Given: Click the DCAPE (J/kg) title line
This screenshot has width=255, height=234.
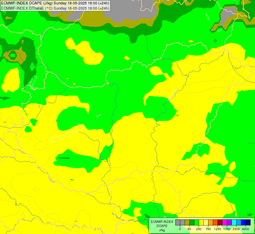Looking at the screenshot, I should (x=55, y=3).
